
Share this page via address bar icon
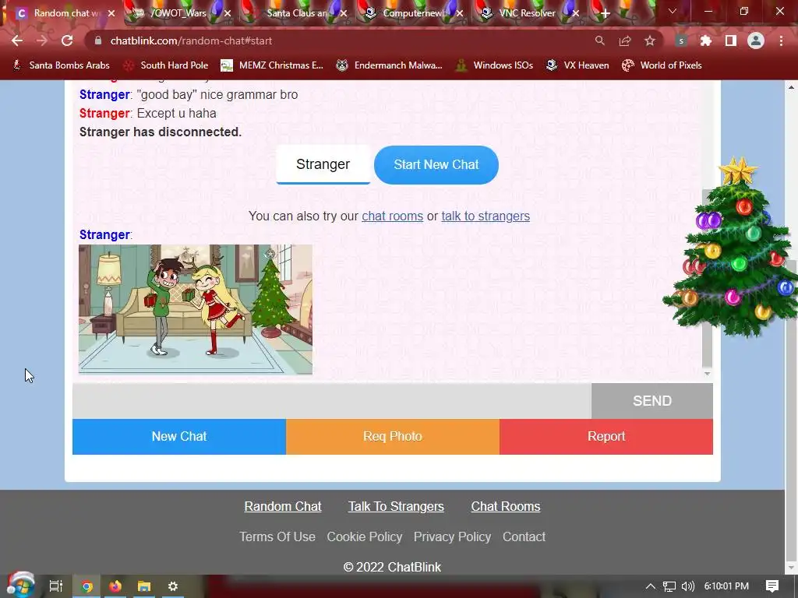pos(625,40)
